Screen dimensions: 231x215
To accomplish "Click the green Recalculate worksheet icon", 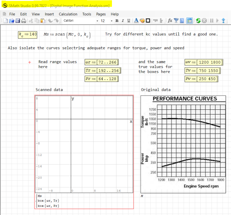I will click(x=199, y=21).
